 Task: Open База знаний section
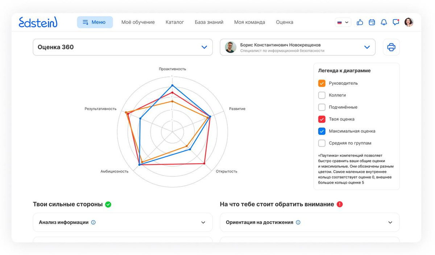click(x=210, y=22)
